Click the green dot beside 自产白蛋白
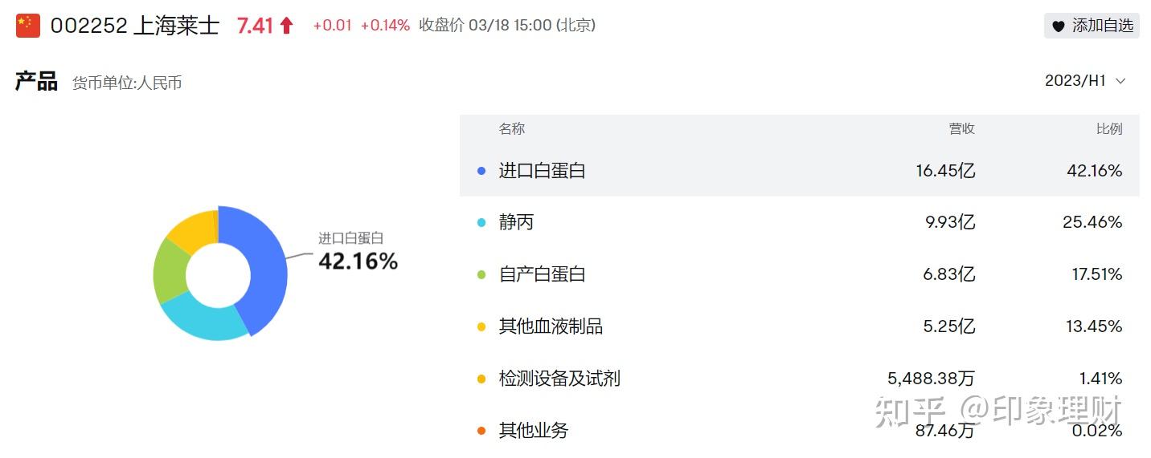This screenshot has height=458, width=1151. 481,274
